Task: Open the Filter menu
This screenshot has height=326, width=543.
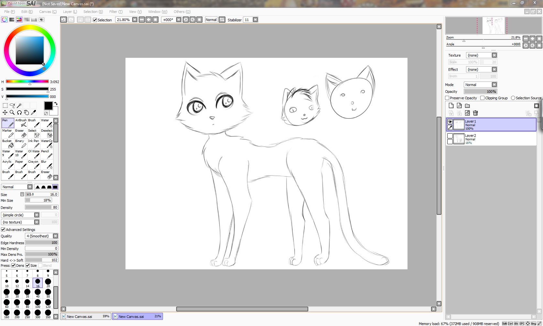Action: (116, 12)
